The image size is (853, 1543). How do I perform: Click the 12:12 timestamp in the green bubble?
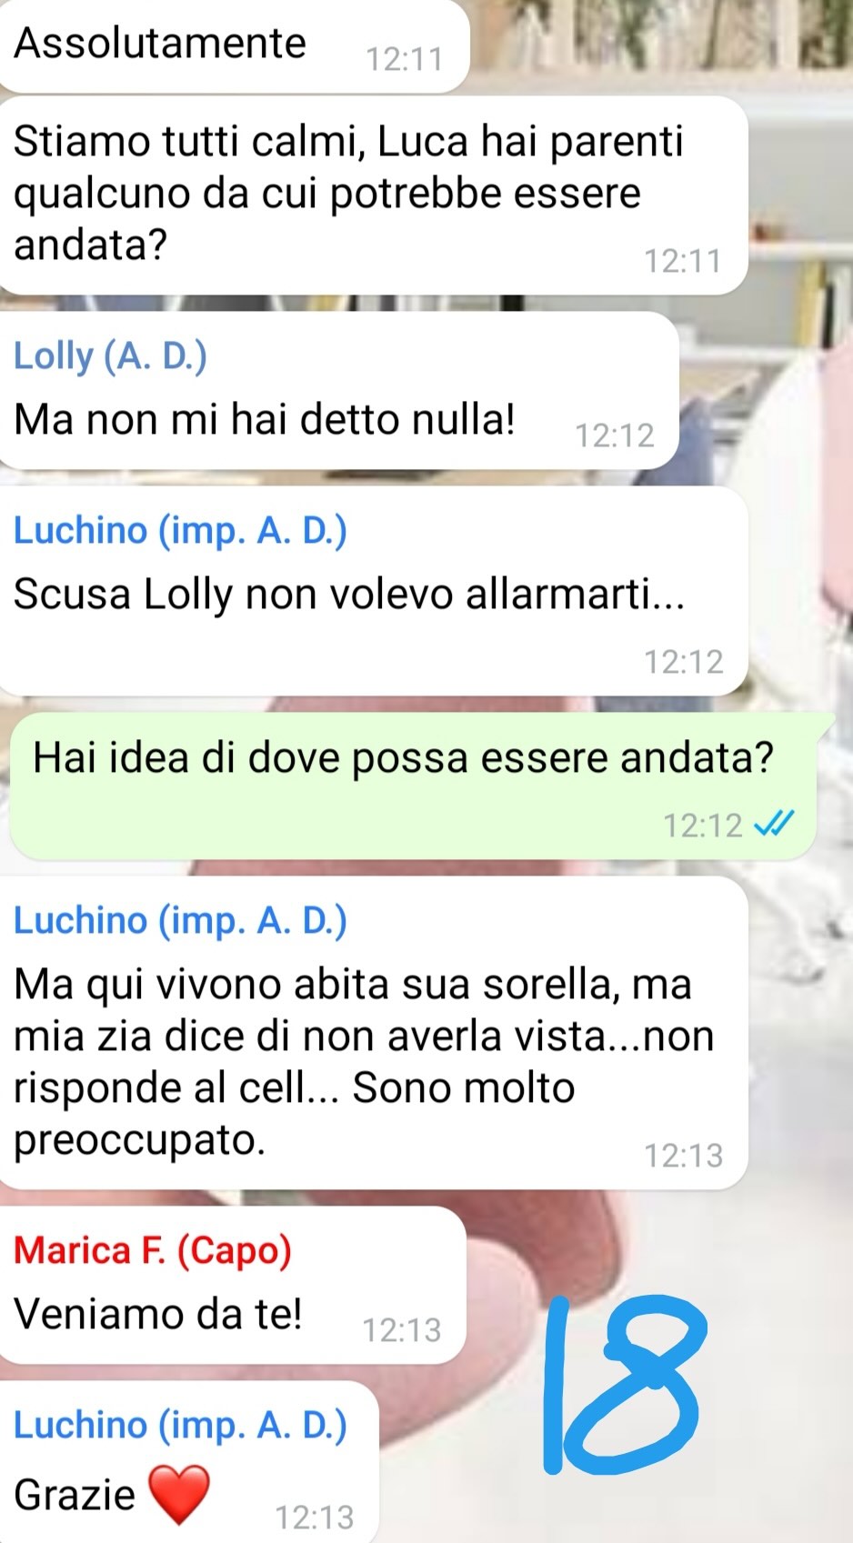click(703, 825)
